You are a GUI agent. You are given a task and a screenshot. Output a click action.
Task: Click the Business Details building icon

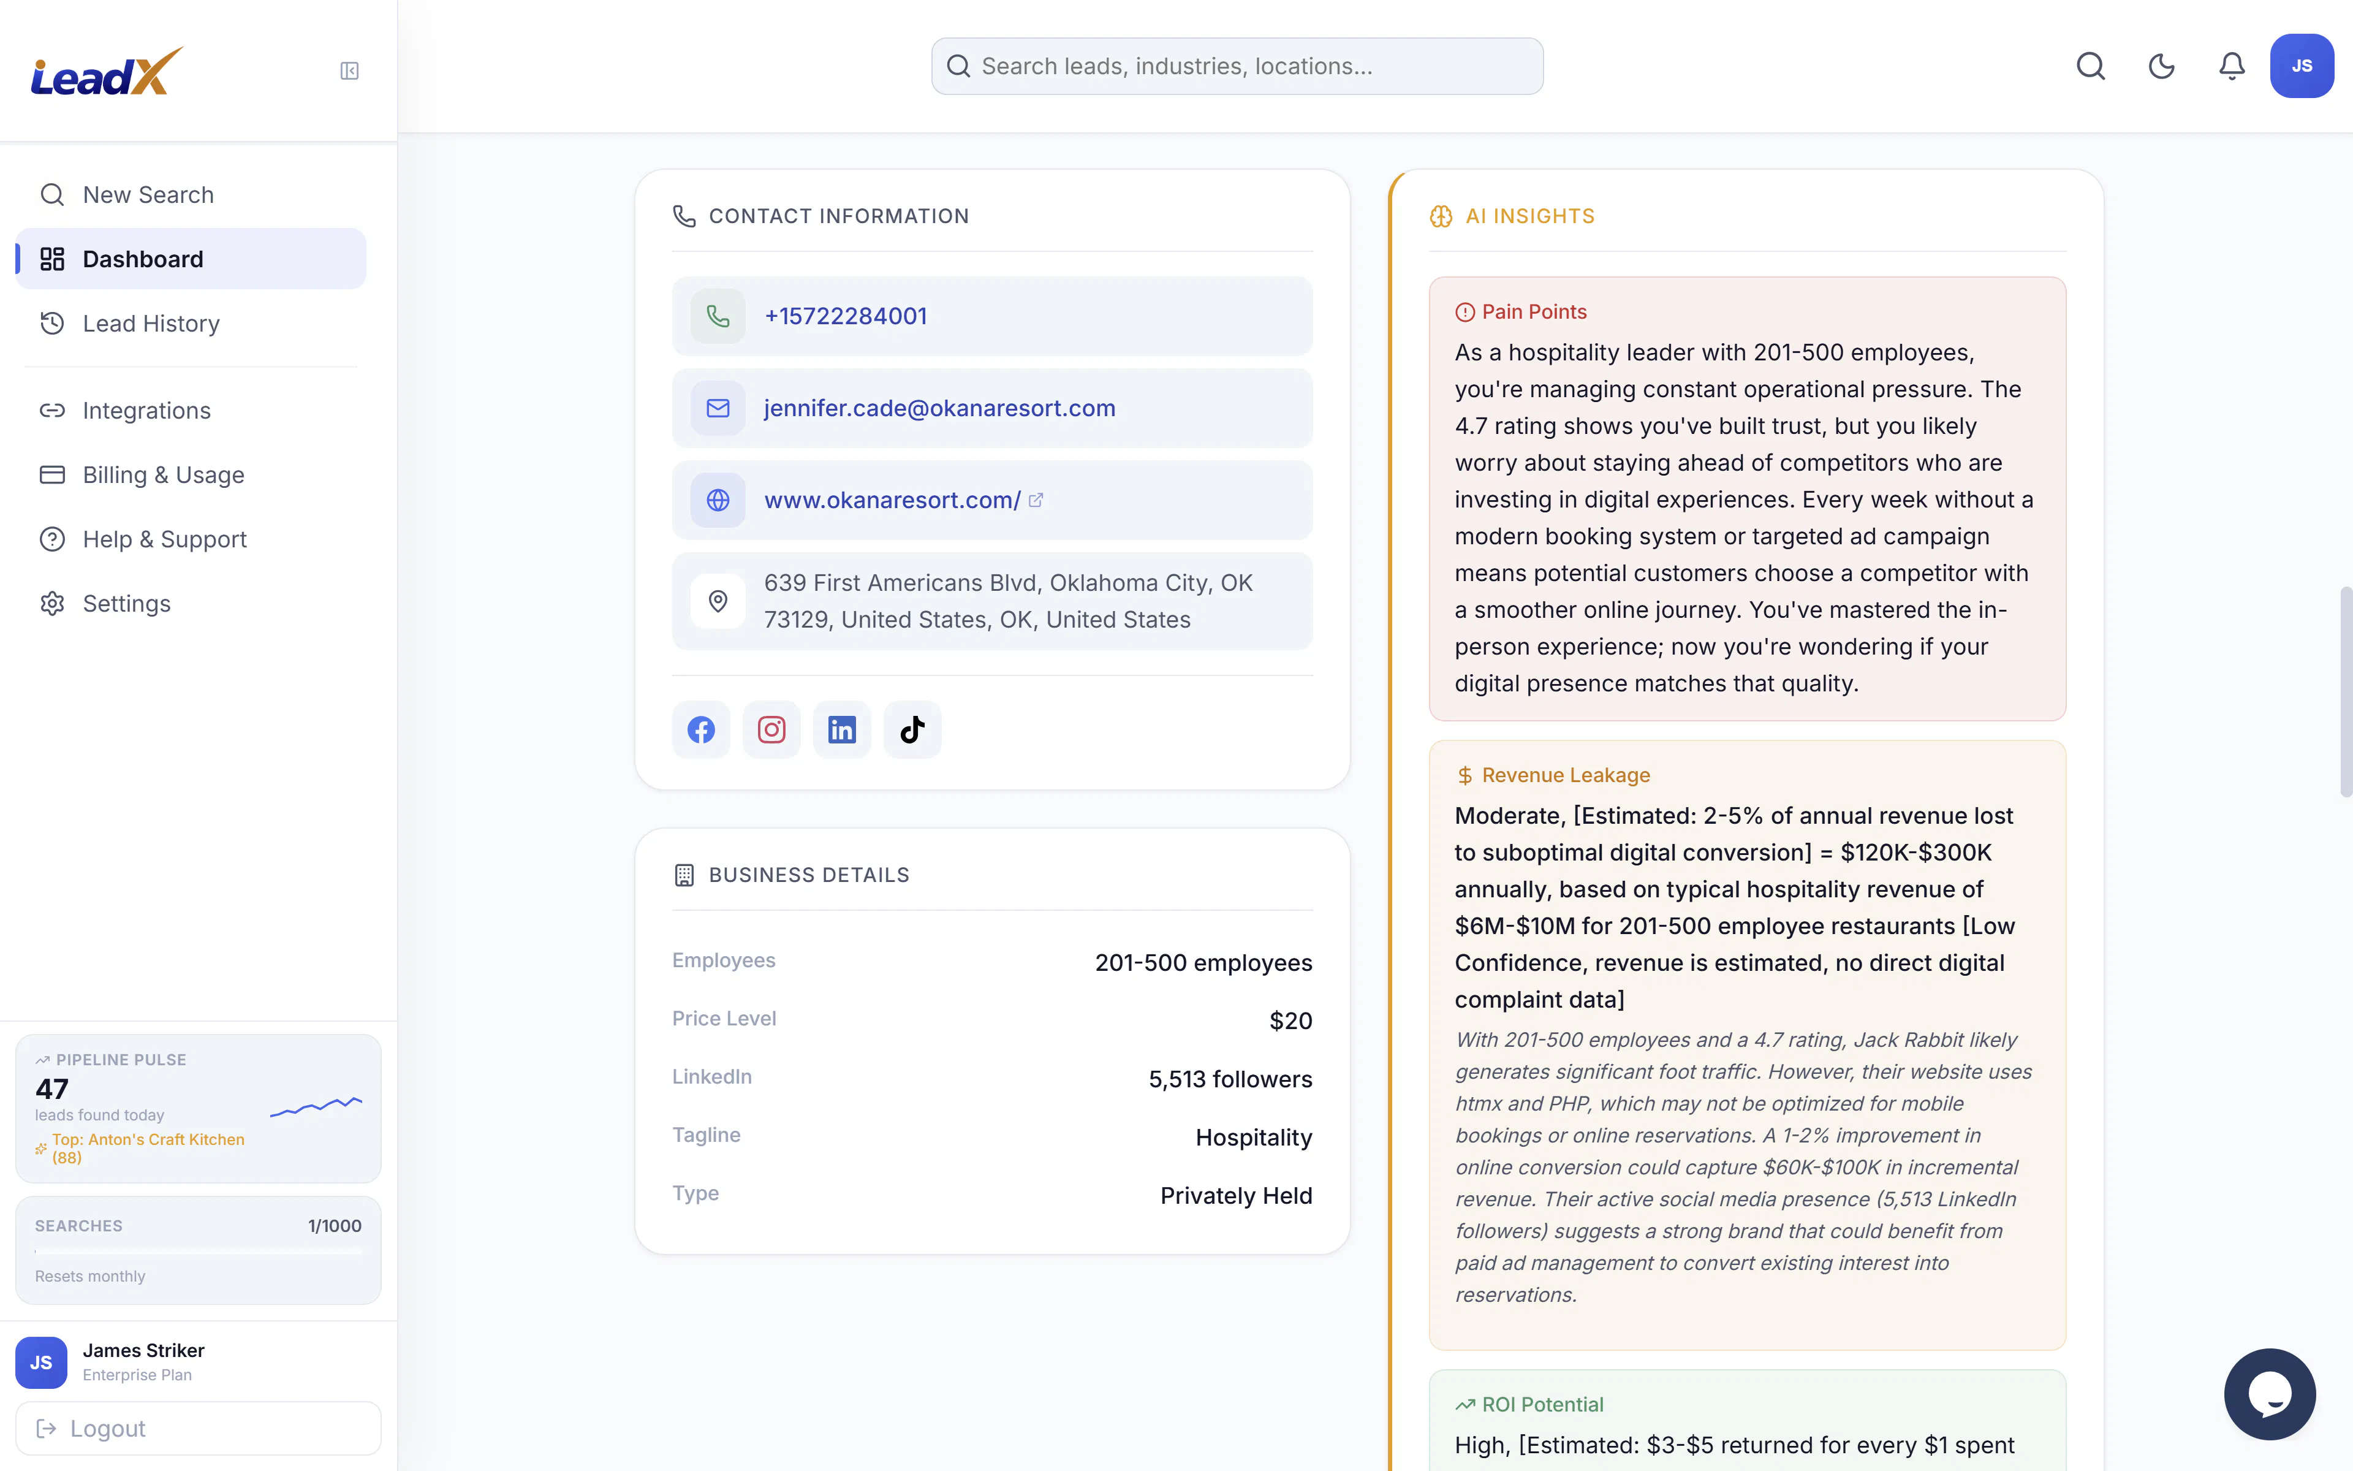pos(684,876)
